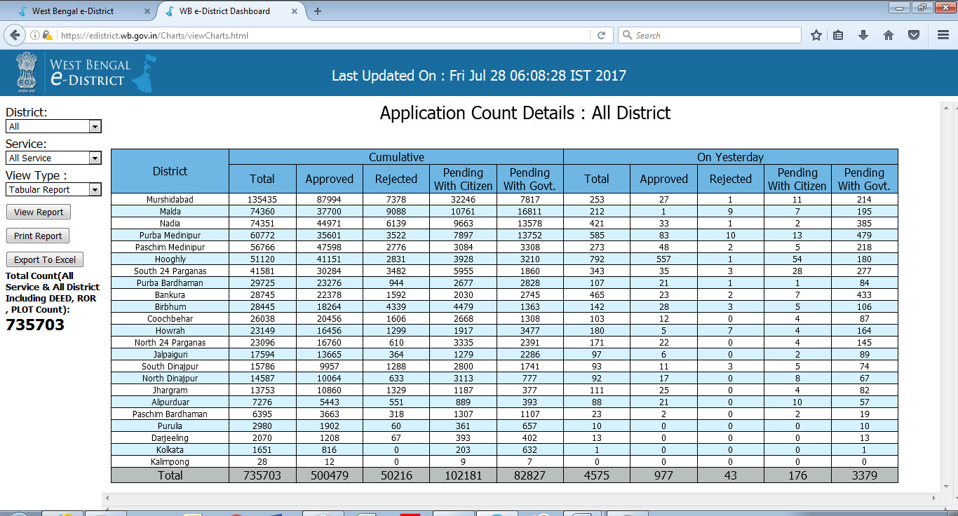958x516 pixels.
Task: Click the On Yesterday header
Action: click(x=731, y=157)
